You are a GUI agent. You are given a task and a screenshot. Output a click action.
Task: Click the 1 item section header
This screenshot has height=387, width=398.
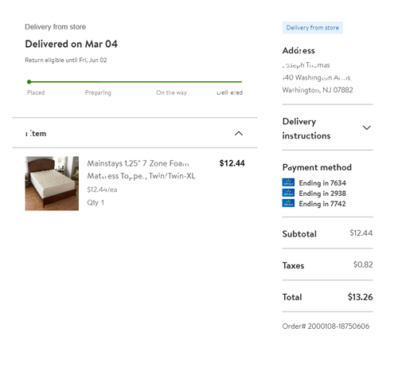pyautogui.click(x=135, y=133)
